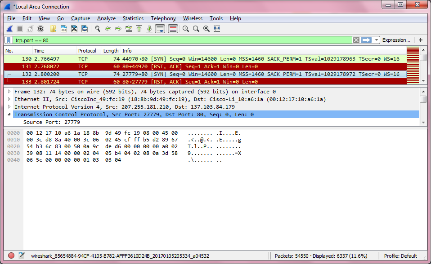
Task: Open the View menu
Action: tap(44, 18)
